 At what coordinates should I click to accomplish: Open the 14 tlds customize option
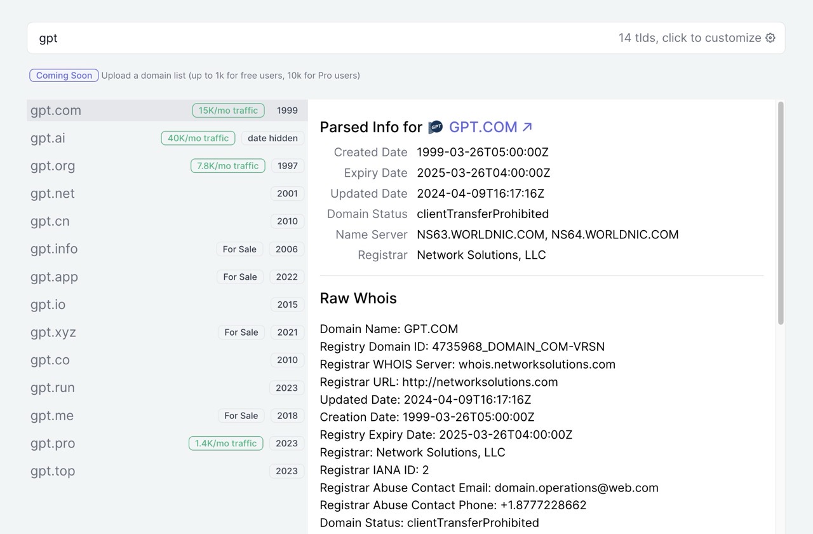pyautogui.click(x=697, y=38)
